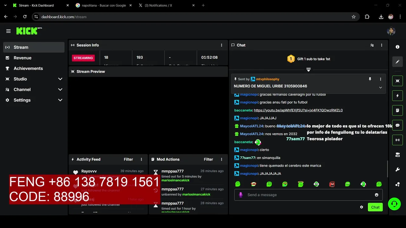The image size is (406, 228).
Task: Send message with green Chat button
Action: coord(375,207)
